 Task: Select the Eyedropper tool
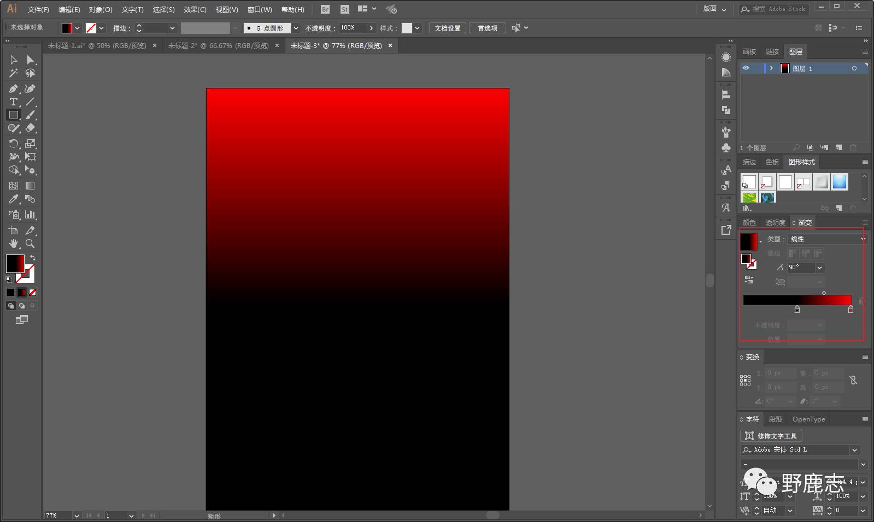(x=13, y=199)
